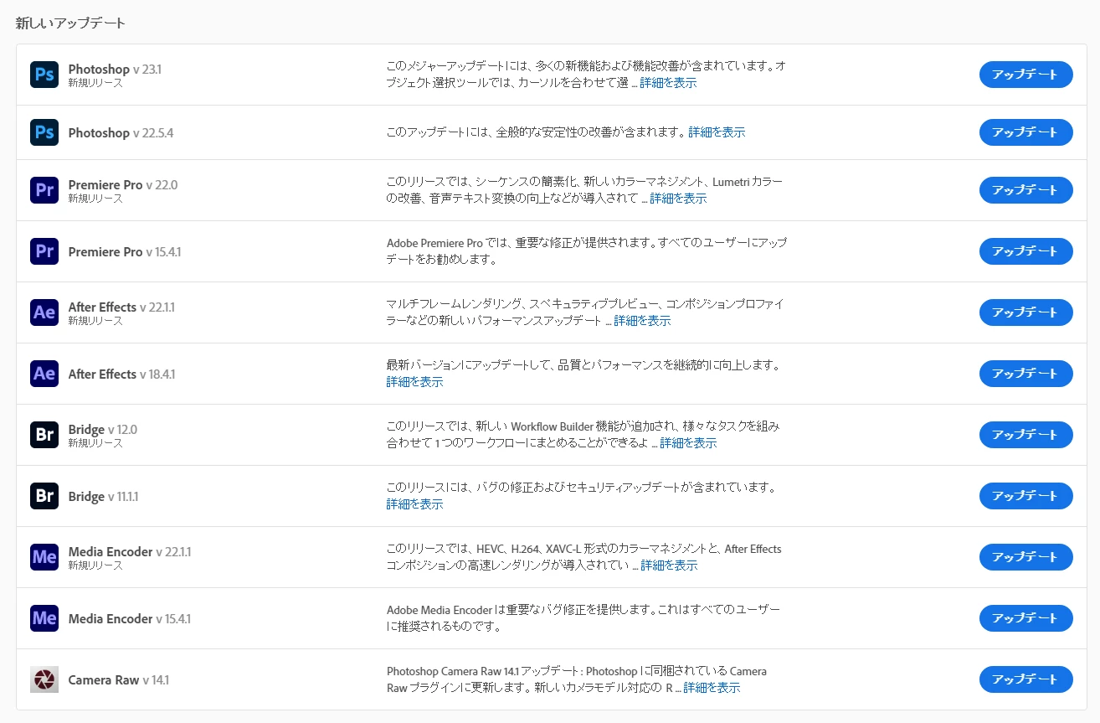Update After Effects v 18.4.1
Screen dimensions: 1100x723
point(1025,374)
